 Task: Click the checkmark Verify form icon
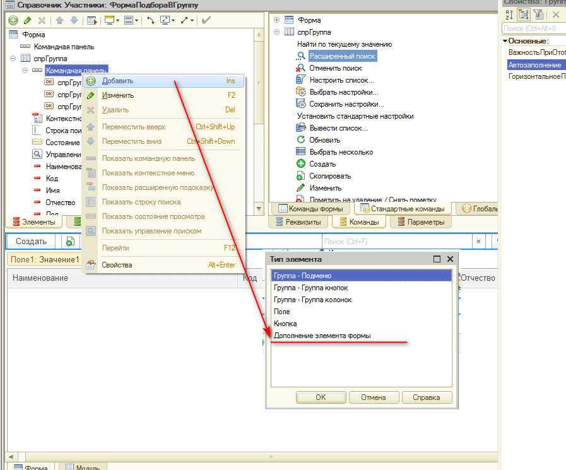click(x=206, y=20)
